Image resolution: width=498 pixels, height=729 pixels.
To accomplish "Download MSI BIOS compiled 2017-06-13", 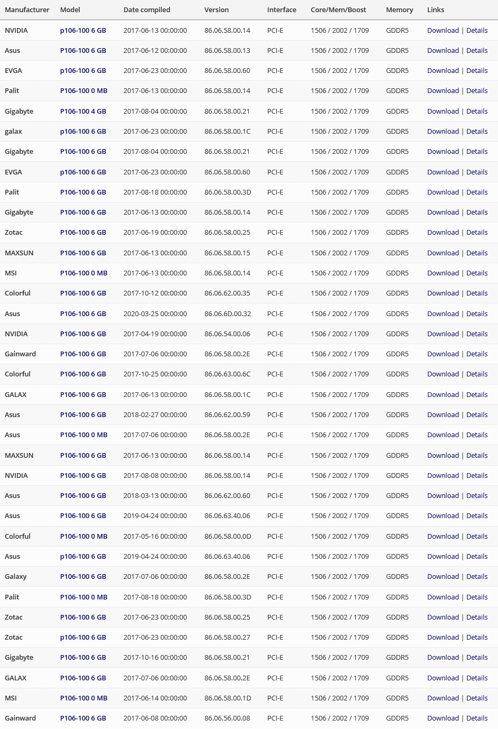I will click(443, 273).
